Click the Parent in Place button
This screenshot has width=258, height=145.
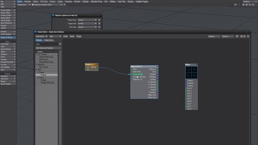[8, 37]
